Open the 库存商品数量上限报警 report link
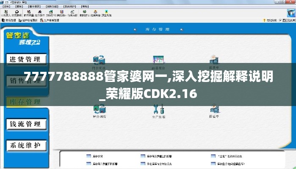 156,156
